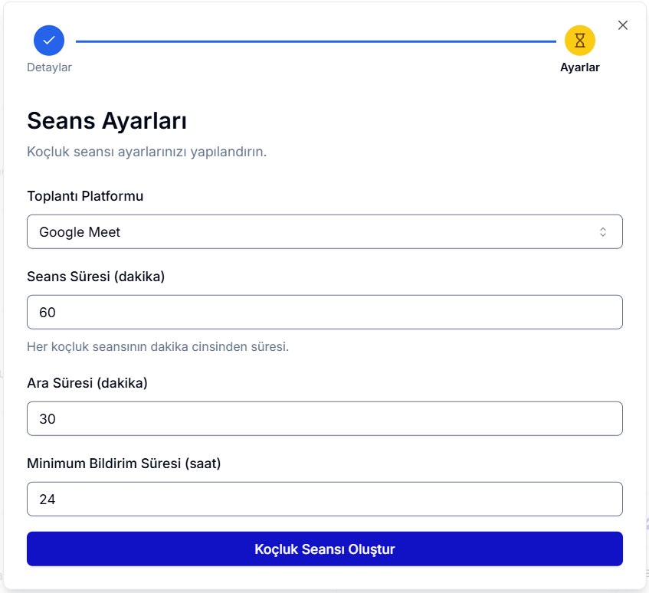Close the session settings dialog
649x593 pixels.
tap(623, 25)
